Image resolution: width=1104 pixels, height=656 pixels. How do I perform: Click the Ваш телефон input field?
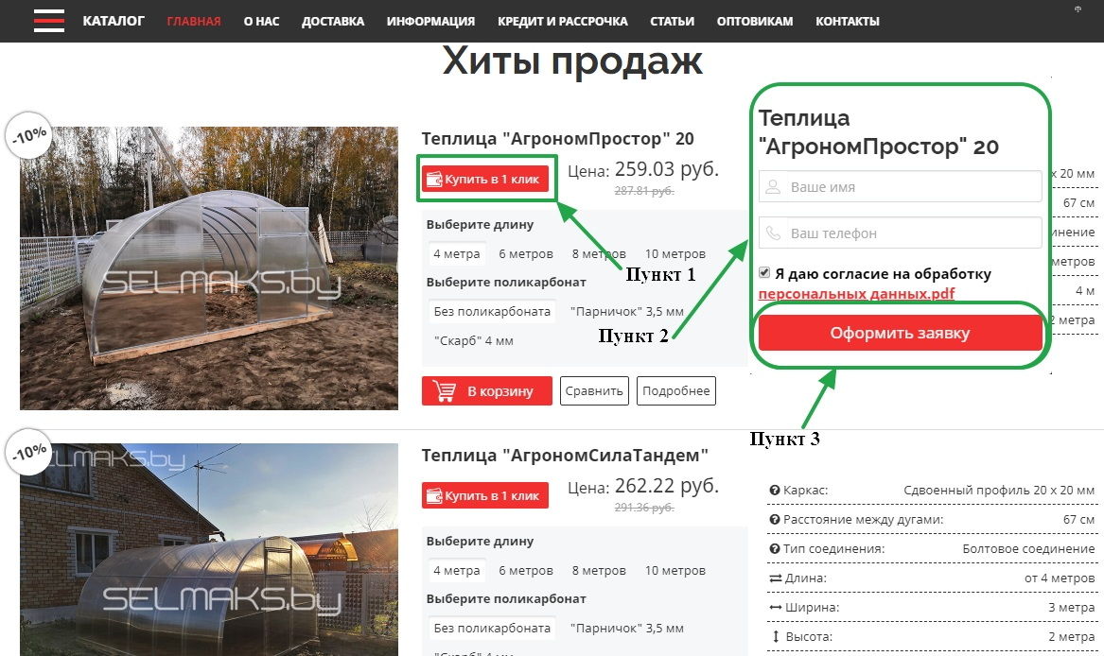point(900,233)
